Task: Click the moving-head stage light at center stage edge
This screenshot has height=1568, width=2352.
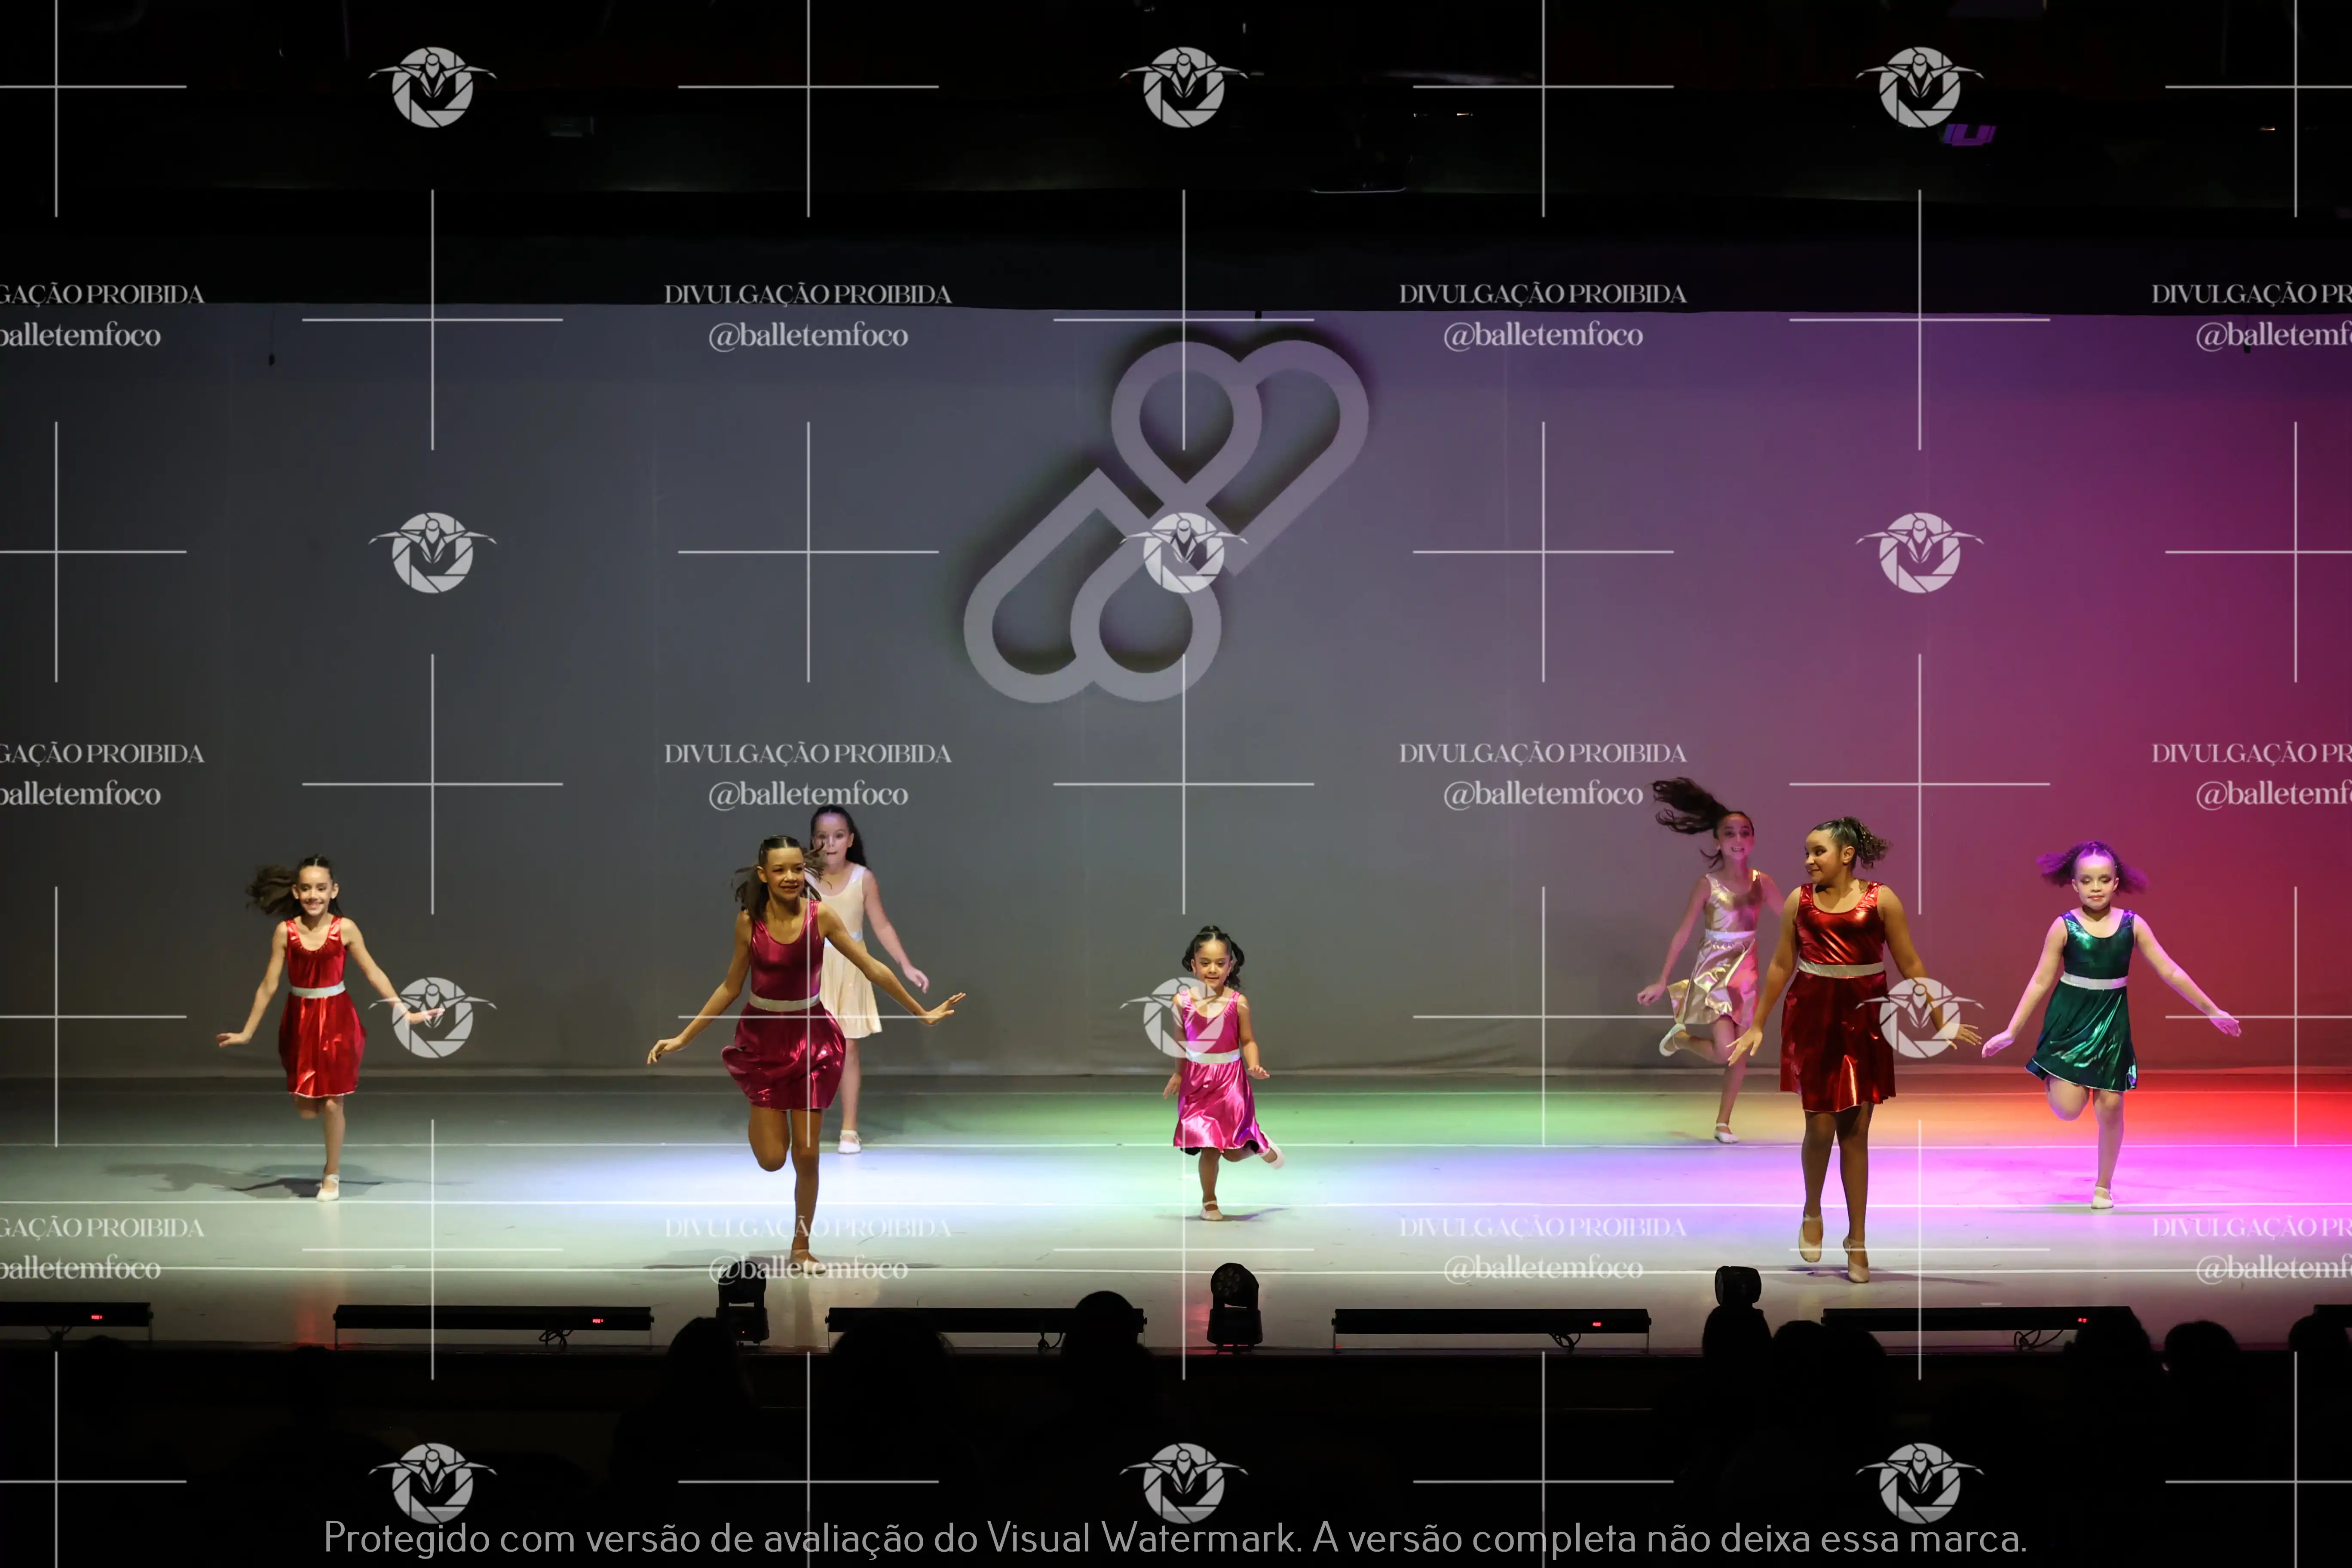Action: tap(1234, 1305)
